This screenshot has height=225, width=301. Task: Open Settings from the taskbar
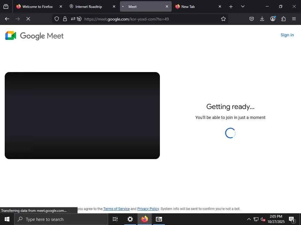[130, 219]
